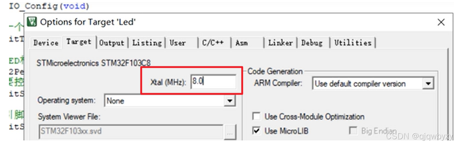The image size is (454, 144).
Task: Switch to the Device tab
Action: tap(46, 43)
